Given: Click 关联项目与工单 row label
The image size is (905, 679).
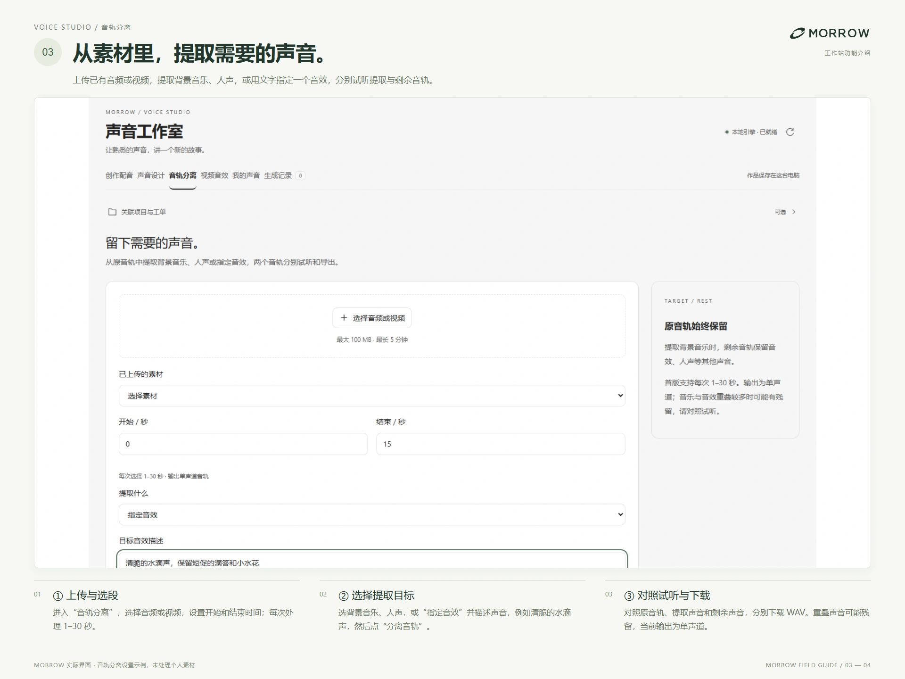Looking at the screenshot, I should click(143, 212).
